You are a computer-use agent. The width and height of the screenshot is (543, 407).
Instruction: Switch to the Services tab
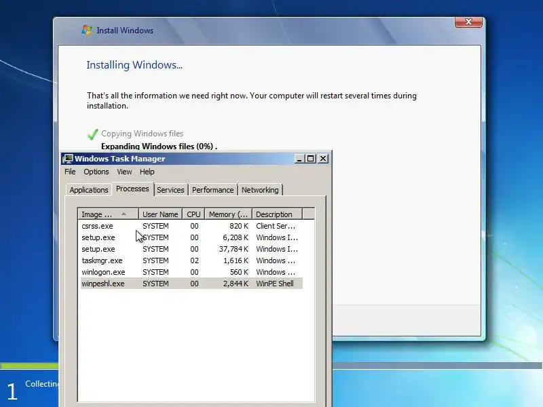(x=170, y=190)
